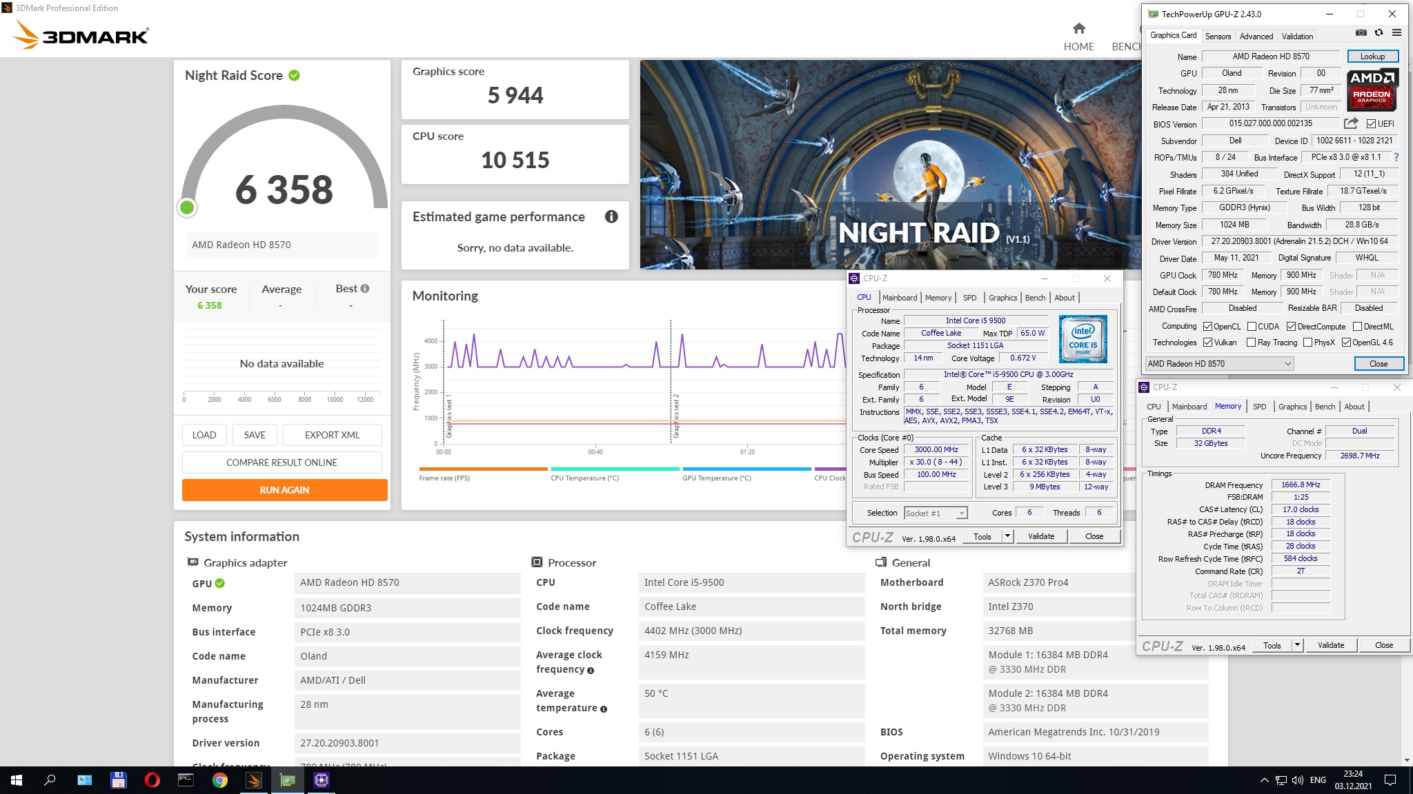Open Command Prompt from the taskbar
The height and width of the screenshot is (794, 1413).
pyautogui.click(x=186, y=780)
